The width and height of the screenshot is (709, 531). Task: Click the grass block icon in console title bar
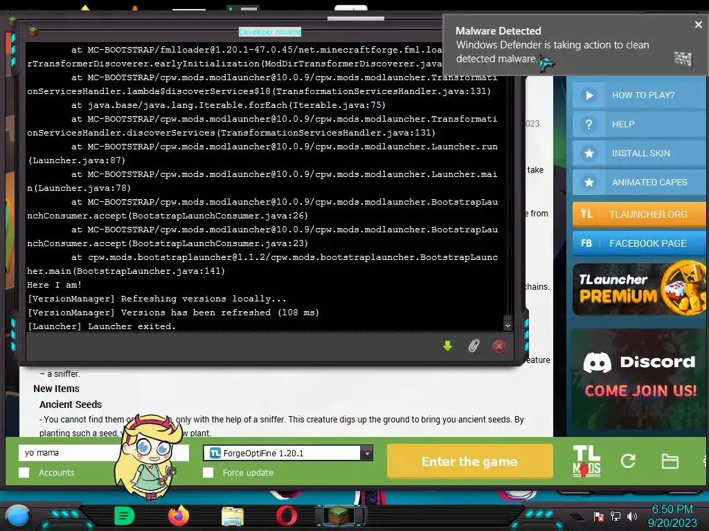point(33,32)
